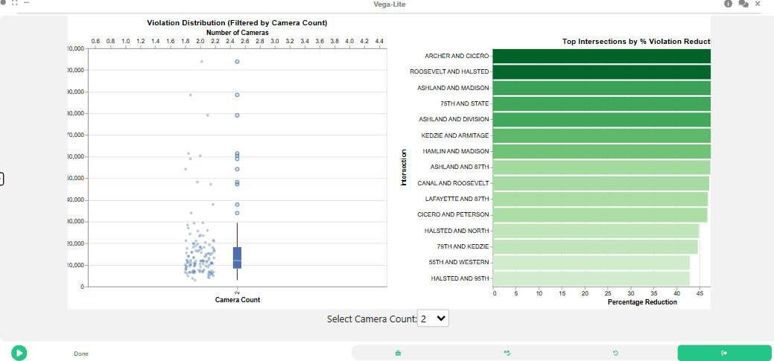This screenshot has width=774, height=361.
Task: Click the ASHLAND AND MADISON bar
Action: (602, 88)
